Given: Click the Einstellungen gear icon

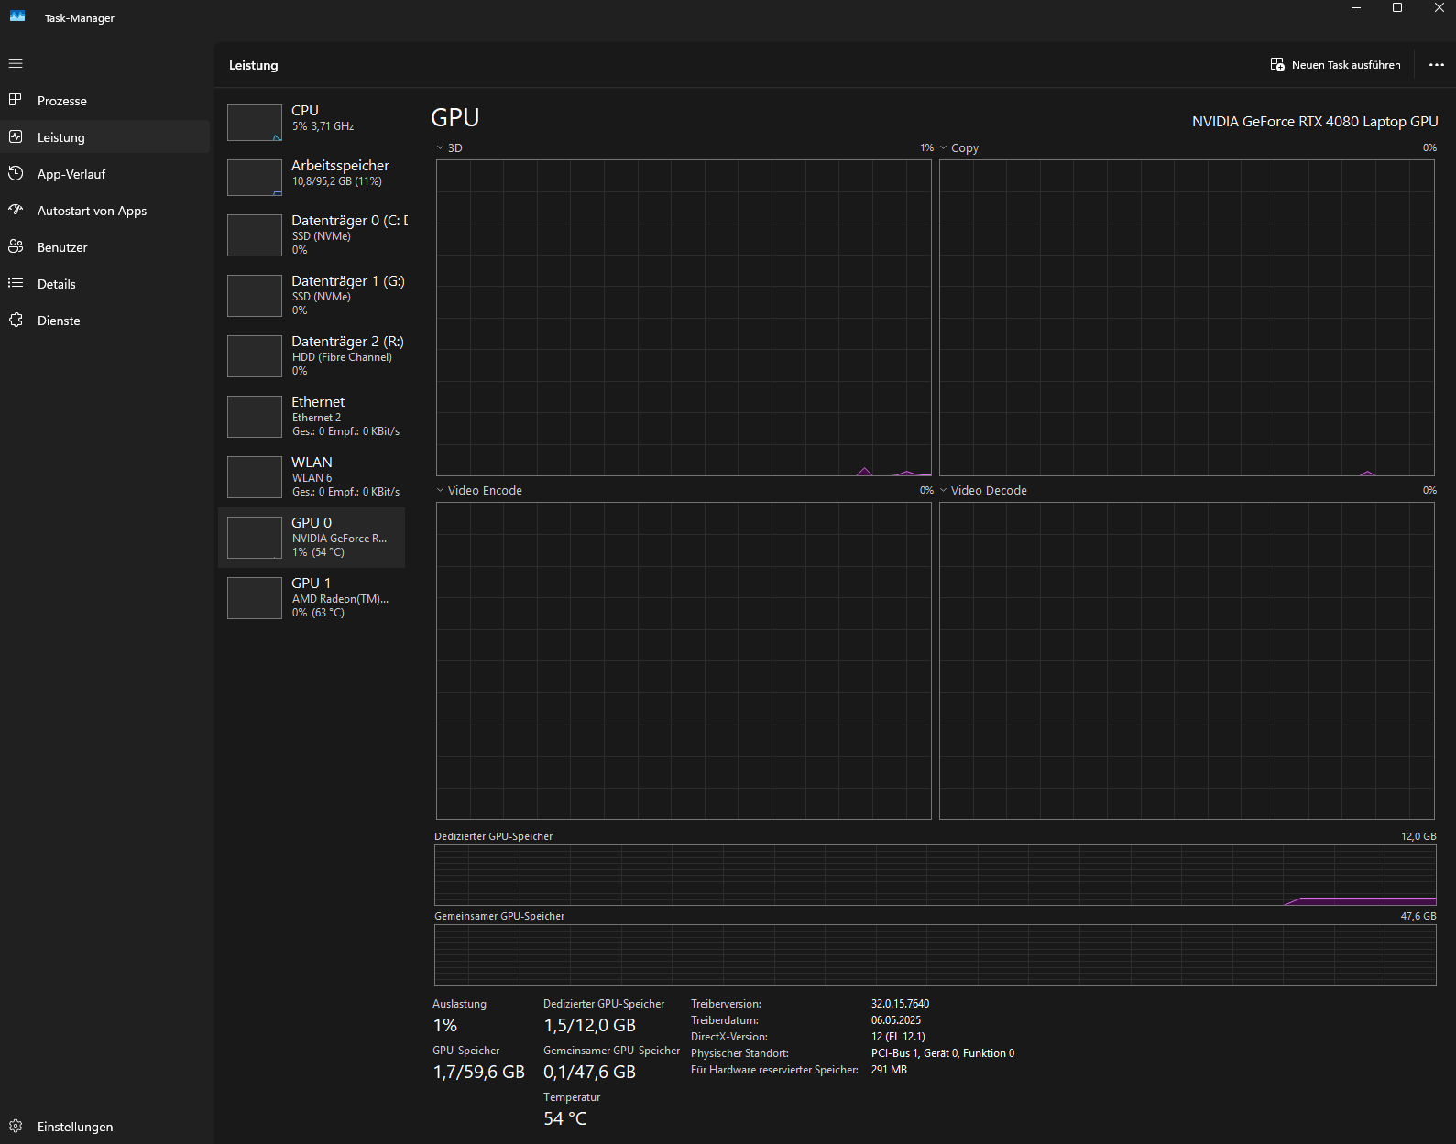Looking at the screenshot, I should click(x=16, y=1126).
